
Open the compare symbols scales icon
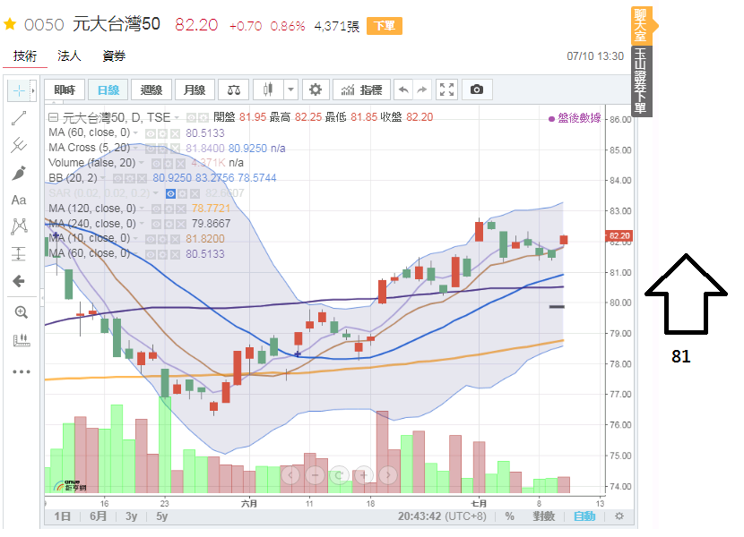[234, 90]
